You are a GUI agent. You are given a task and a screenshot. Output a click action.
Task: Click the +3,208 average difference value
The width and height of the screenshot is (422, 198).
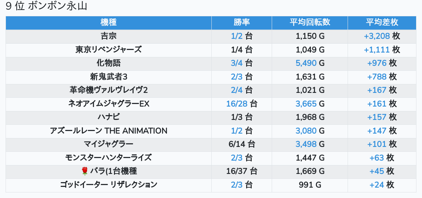pyautogui.click(x=377, y=36)
